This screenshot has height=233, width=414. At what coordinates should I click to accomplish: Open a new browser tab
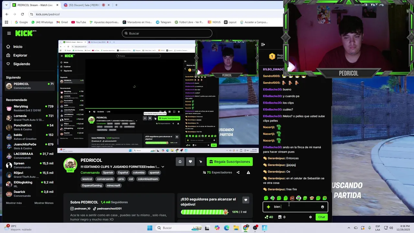116,5
